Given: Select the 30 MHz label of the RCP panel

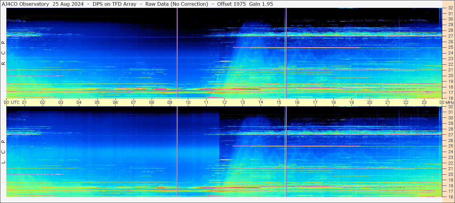Looking at the screenshot, I should tap(450, 19).
